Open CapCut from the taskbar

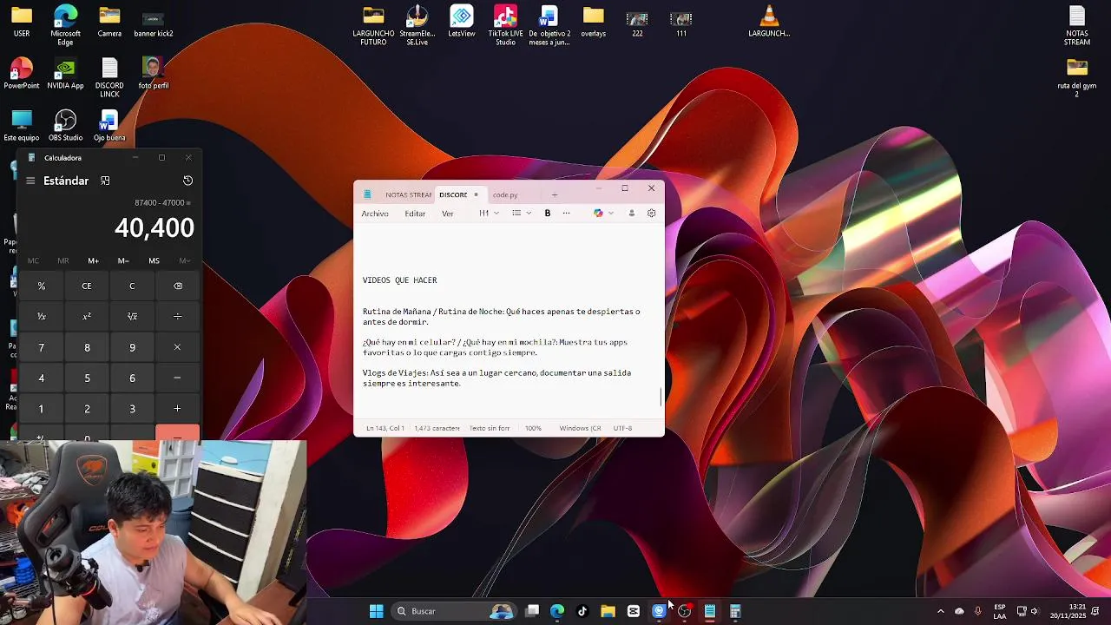click(x=634, y=611)
